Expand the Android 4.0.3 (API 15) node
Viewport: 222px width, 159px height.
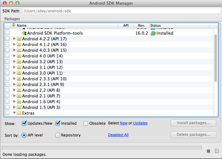(x=14, y=50)
